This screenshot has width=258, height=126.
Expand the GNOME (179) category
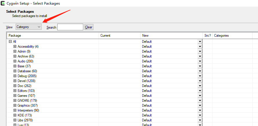(x=15, y=101)
